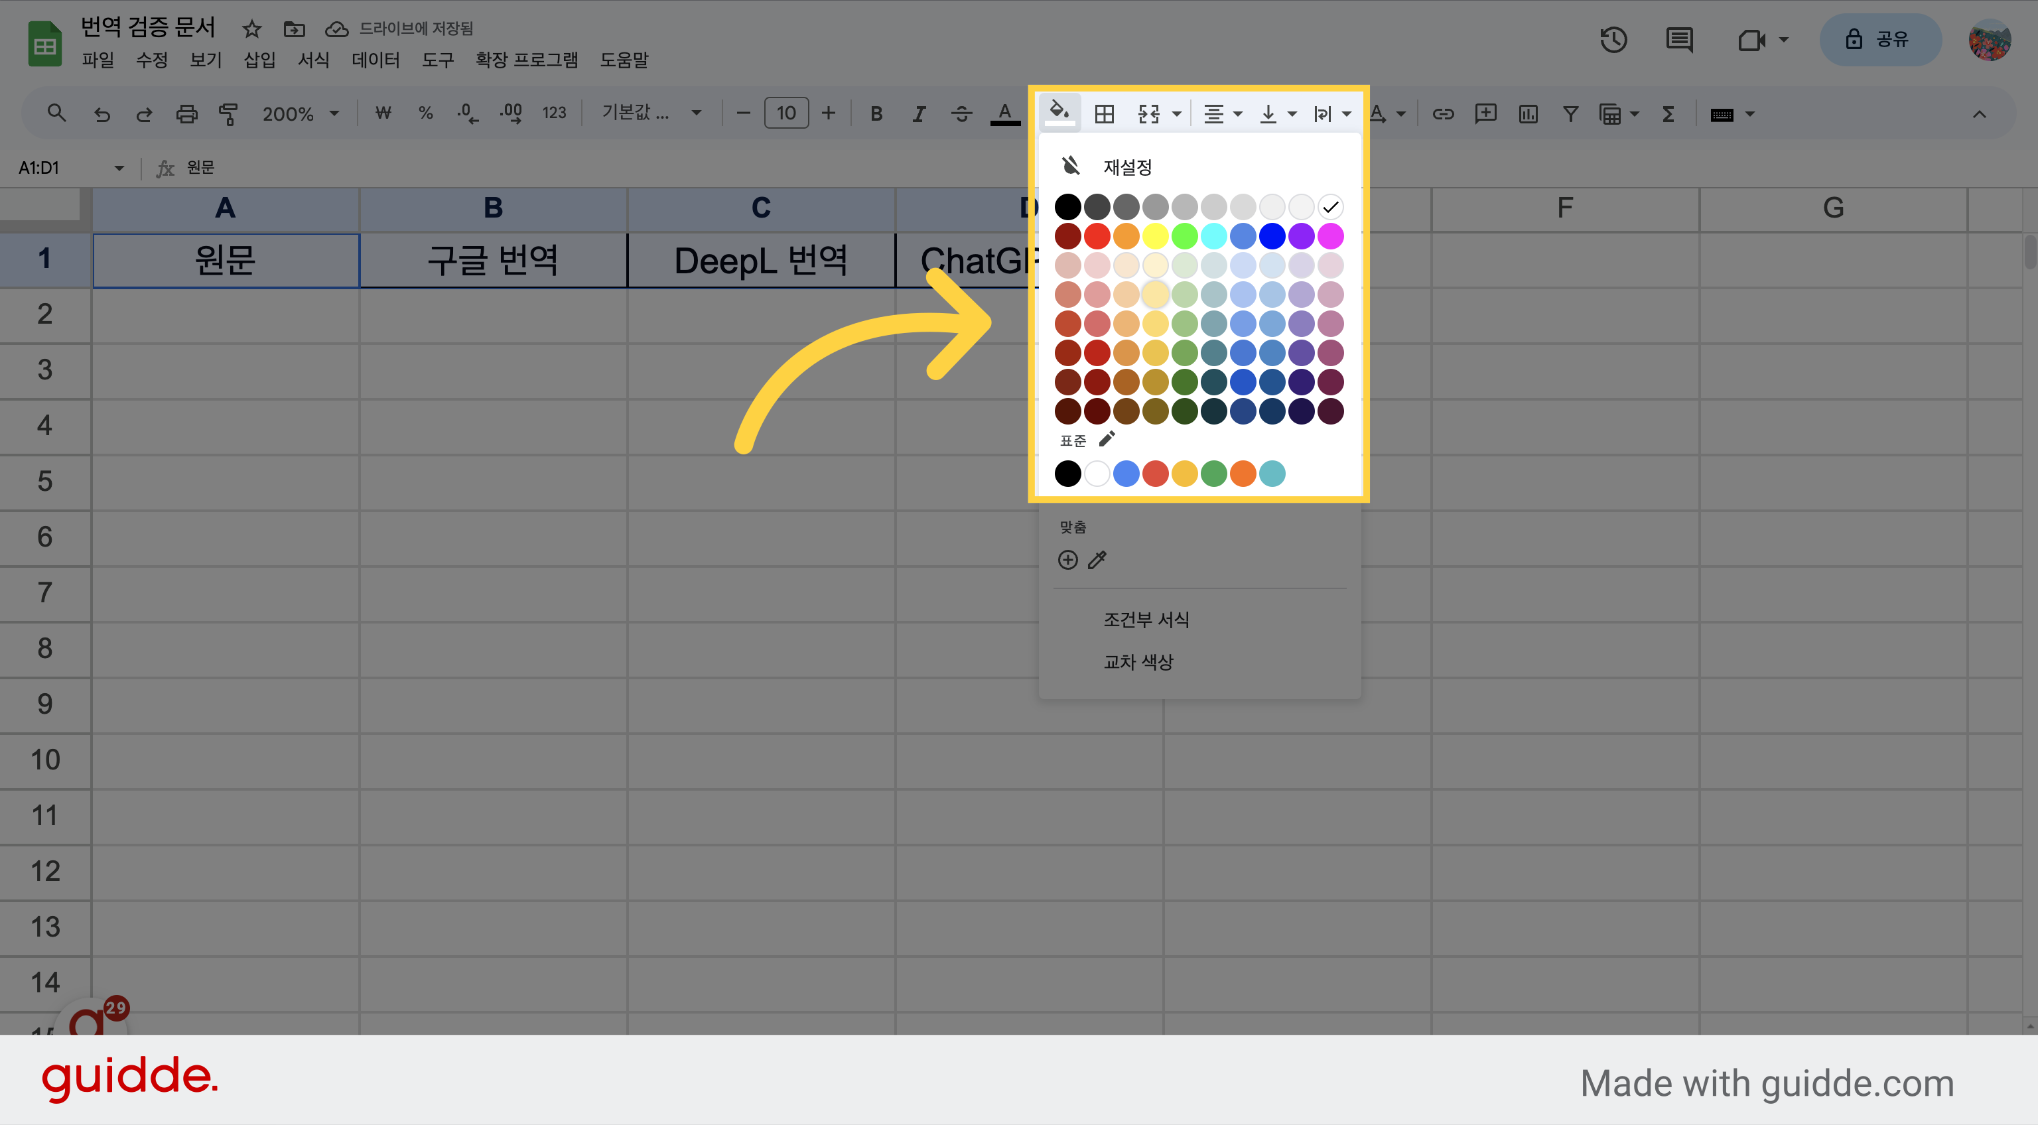Open the 확장 프로그램 menu

(527, 60)
